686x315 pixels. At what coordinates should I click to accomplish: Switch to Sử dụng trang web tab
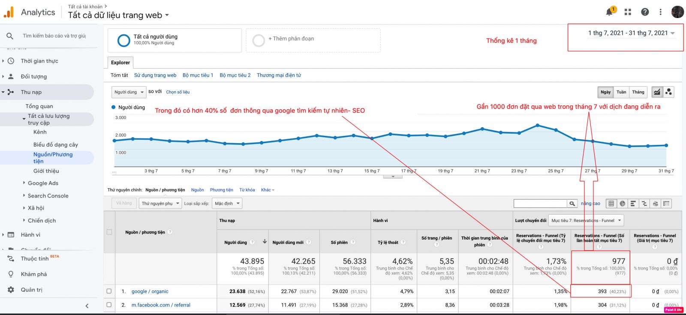click(x=155, y=75)
